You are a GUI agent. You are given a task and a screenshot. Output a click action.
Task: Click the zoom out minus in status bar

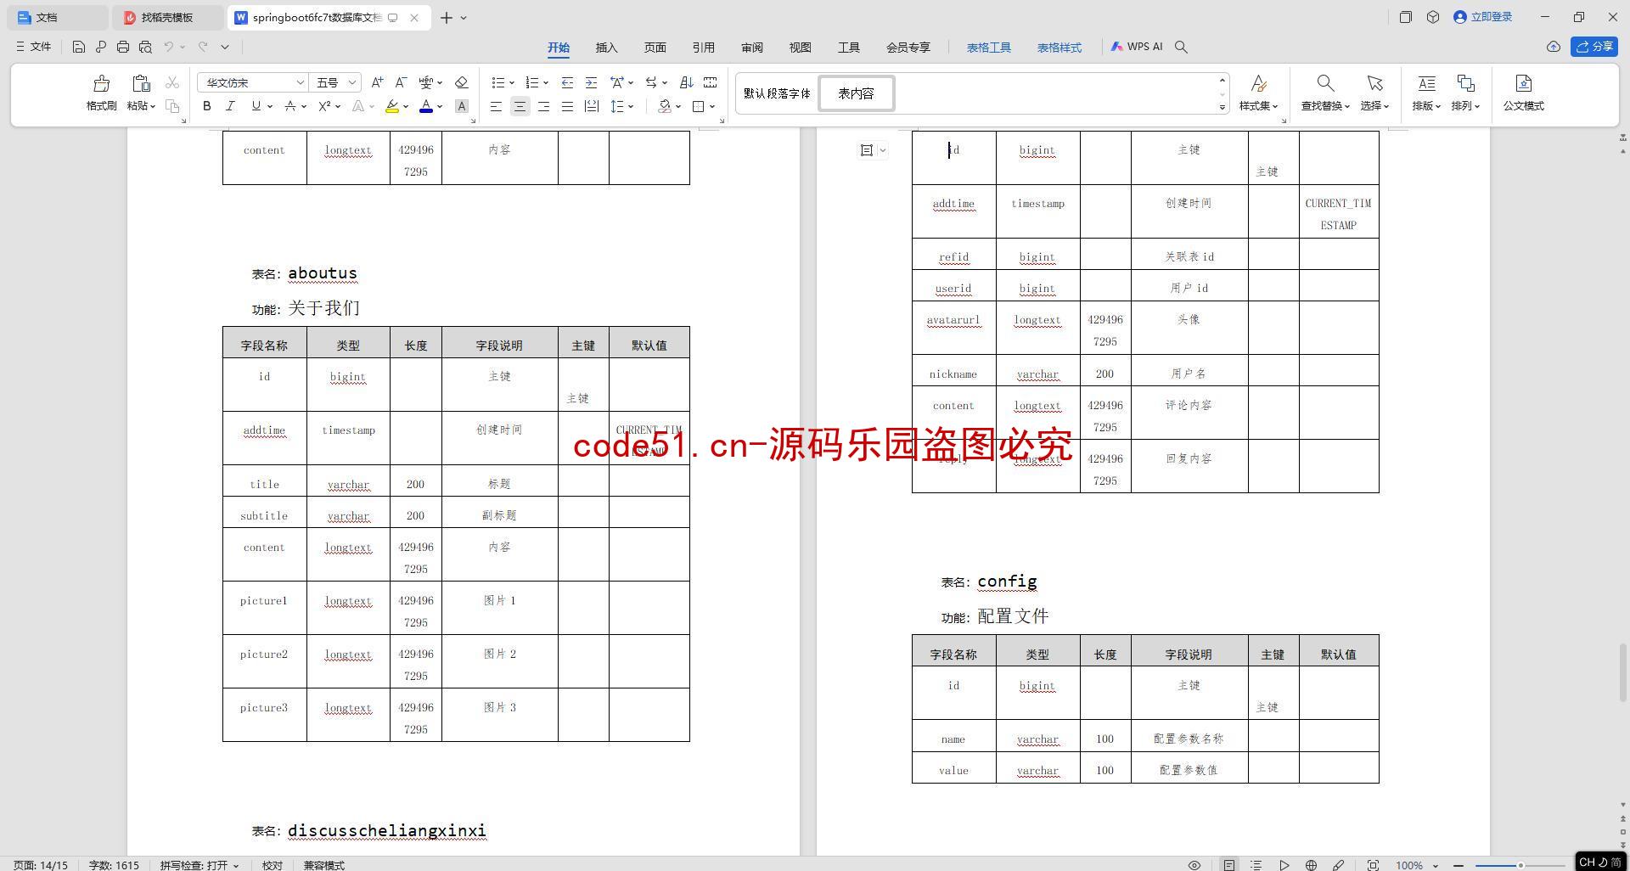1458,865
